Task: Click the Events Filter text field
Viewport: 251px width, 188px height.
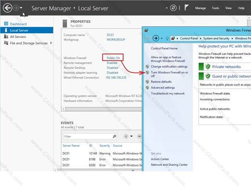Action: click(88, 137)
